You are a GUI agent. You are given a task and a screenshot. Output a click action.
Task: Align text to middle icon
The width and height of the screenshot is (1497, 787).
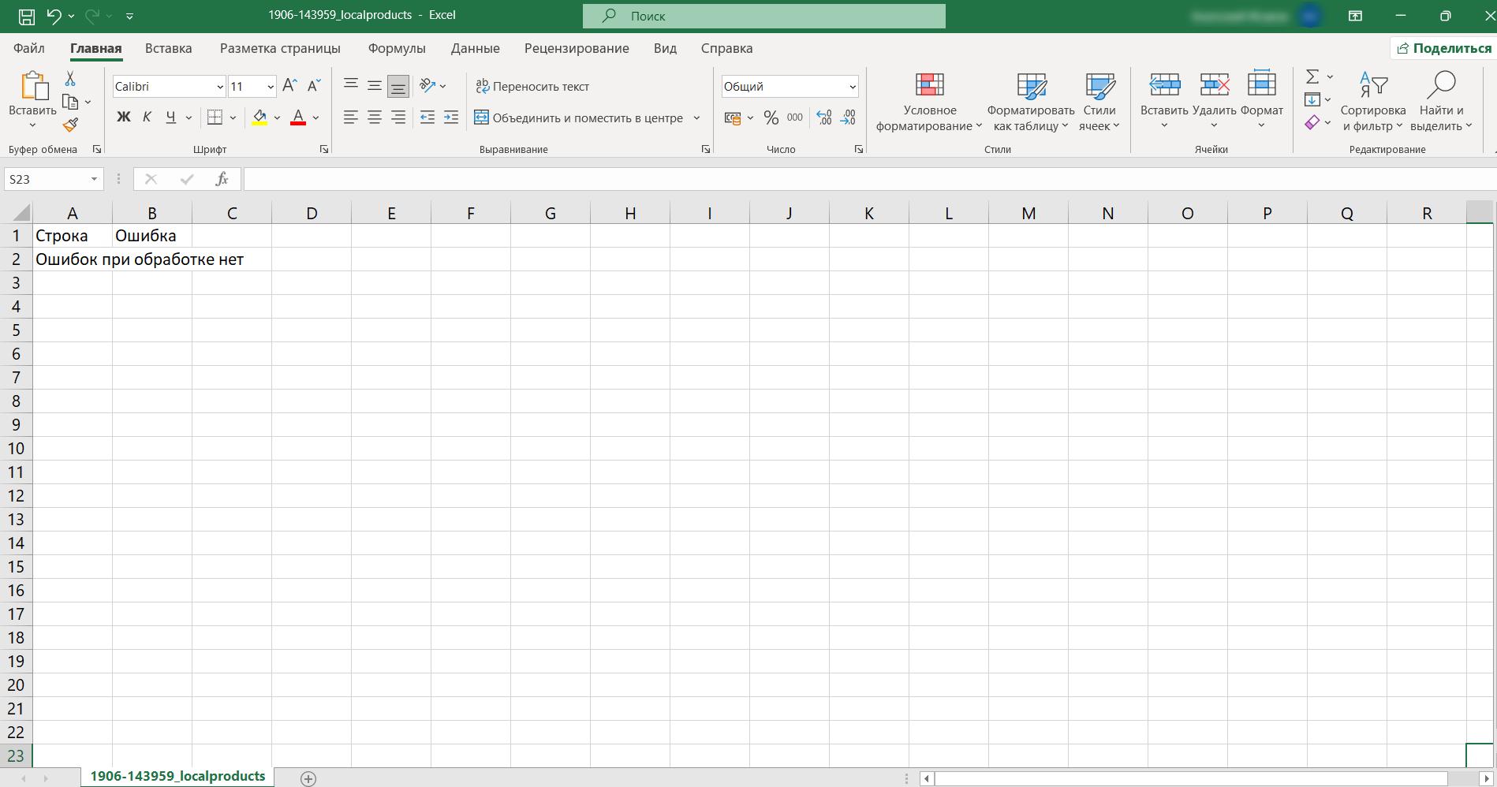coord(375,86)
